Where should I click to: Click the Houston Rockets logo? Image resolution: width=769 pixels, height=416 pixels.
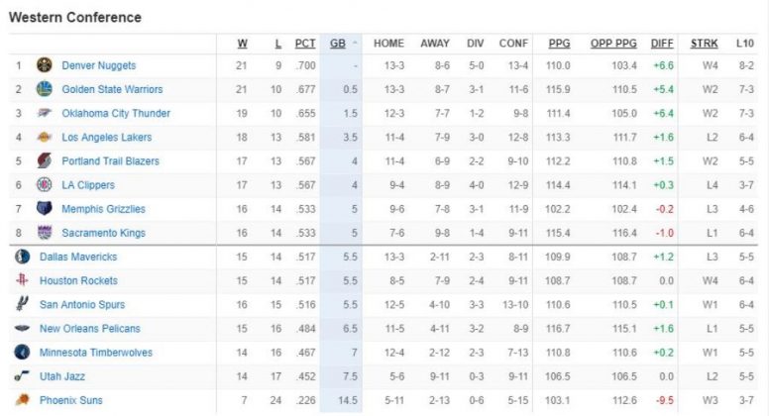(x=22, y=280)
